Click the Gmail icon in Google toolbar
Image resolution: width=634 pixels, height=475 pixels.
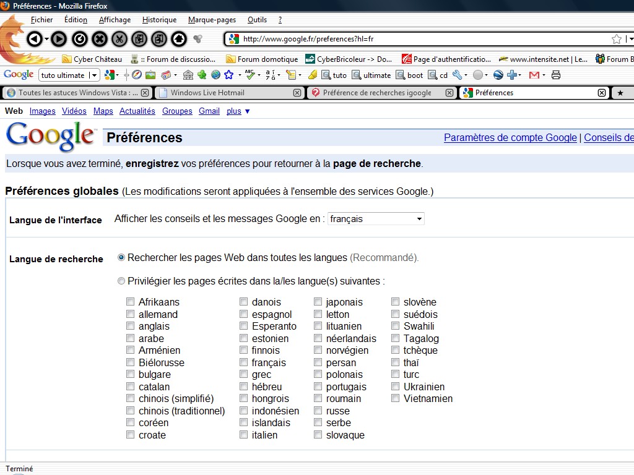click(534, 75)
